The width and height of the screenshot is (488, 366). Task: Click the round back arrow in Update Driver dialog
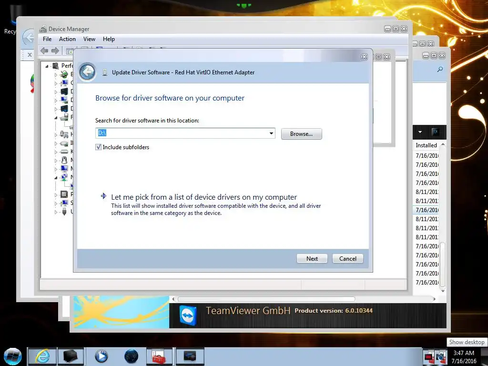(x=88, y=72)
